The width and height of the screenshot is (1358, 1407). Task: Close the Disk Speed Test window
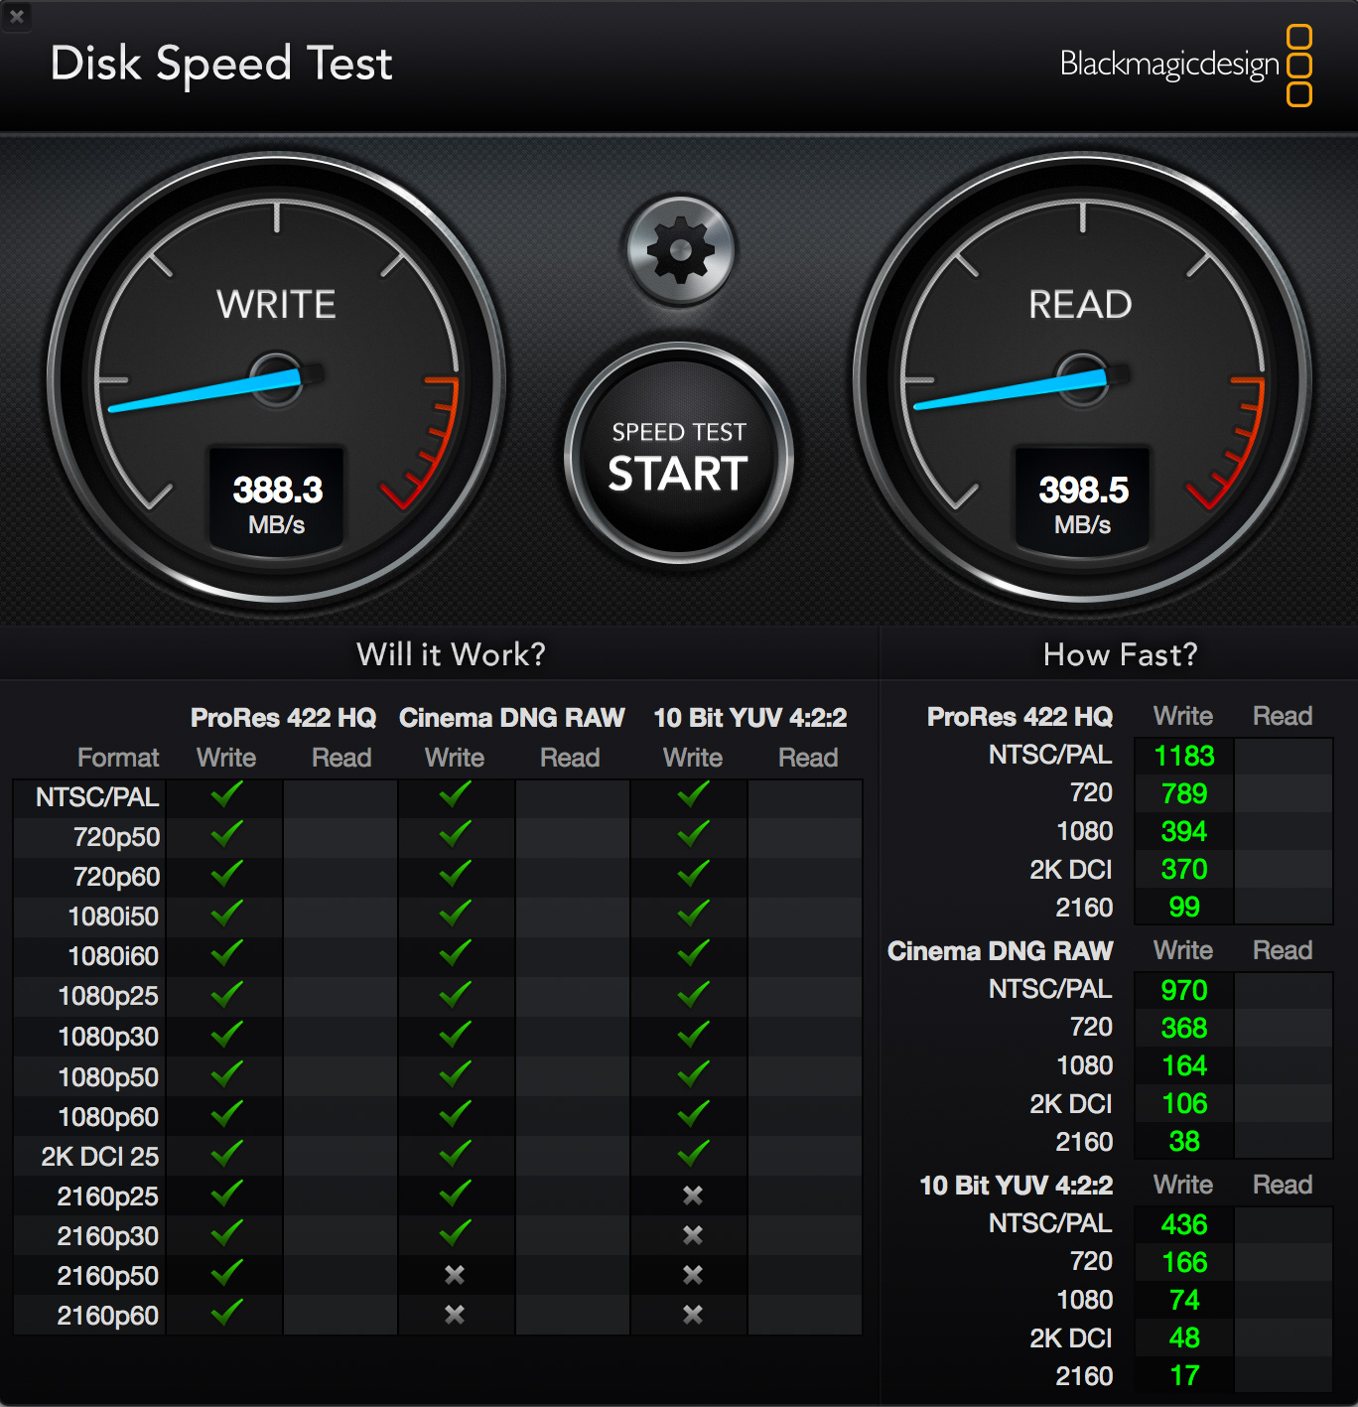pyautogui.click(x=16, y=16)
